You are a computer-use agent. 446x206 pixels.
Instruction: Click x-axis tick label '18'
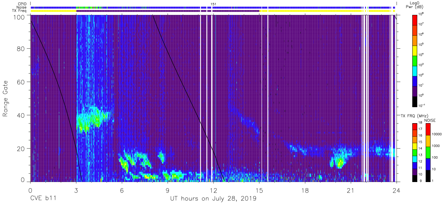[x=305, y=190]
